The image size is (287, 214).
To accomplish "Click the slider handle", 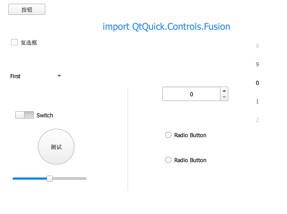I will (49, 178).
